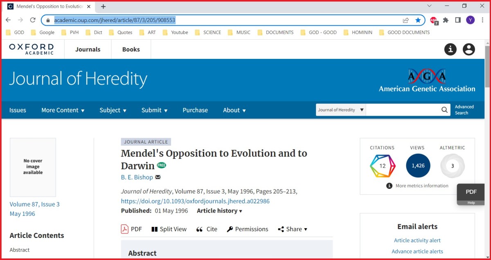Expand the More Content dropdown menu

63,110
